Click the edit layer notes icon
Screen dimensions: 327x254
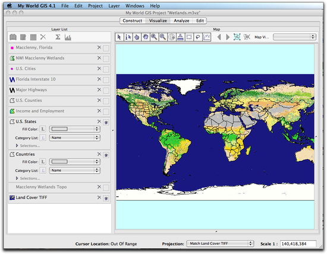(23, 37)
